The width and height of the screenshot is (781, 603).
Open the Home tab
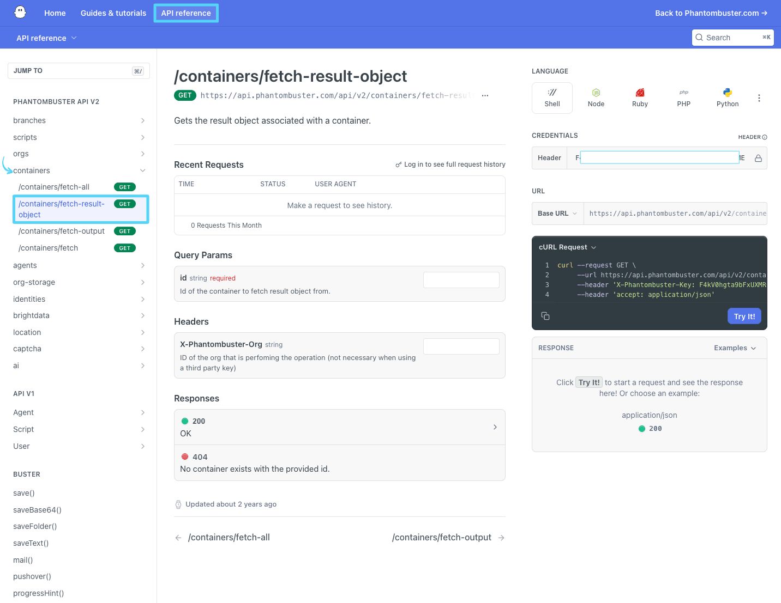click(55, 13)
